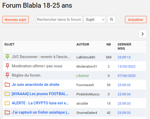Toggle the select-all checkbox in table header
Viewport: 150px width, 119px height.
pyautogui.click(x=144, y=47)
